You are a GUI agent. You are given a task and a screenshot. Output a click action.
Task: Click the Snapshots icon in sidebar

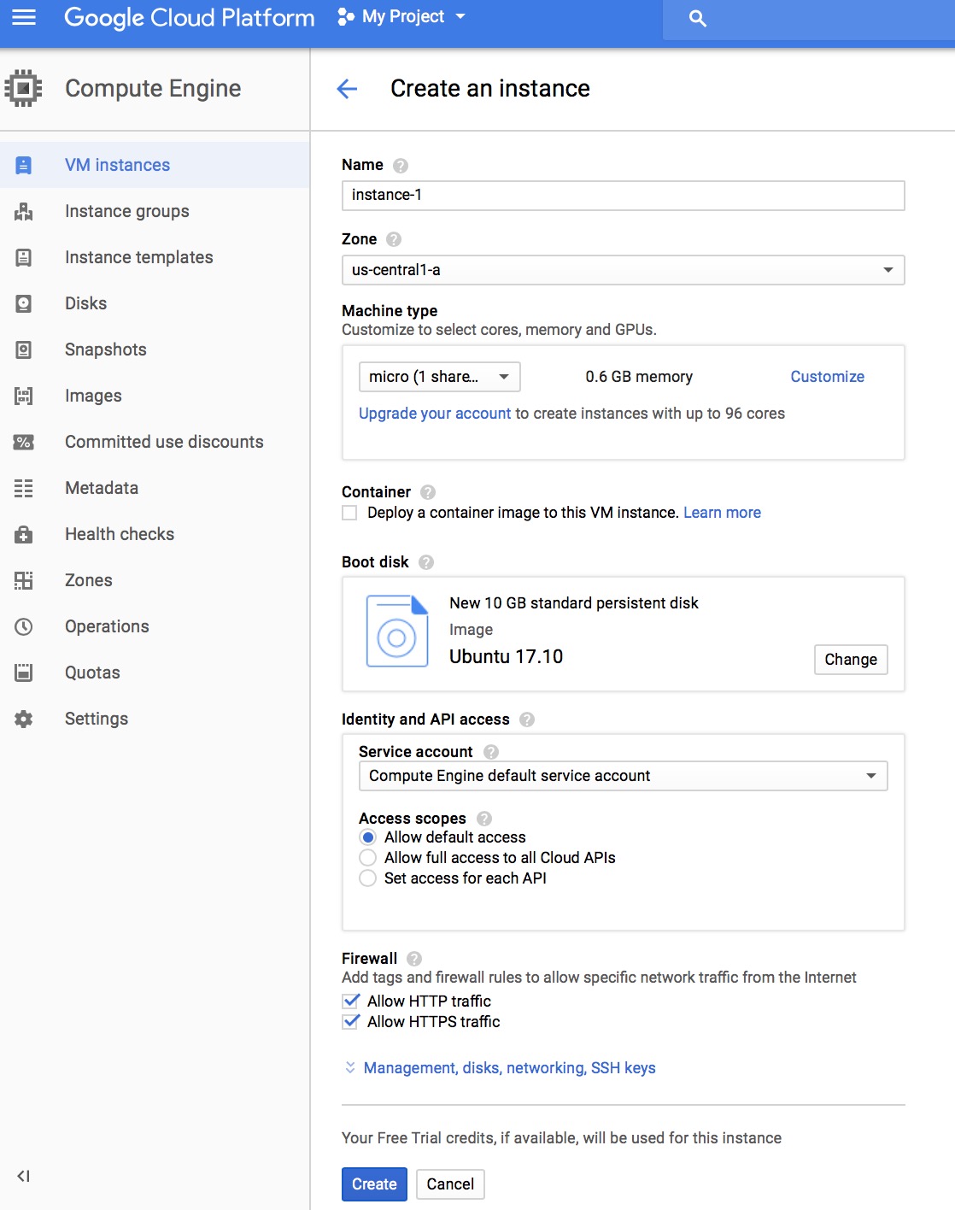24,349
